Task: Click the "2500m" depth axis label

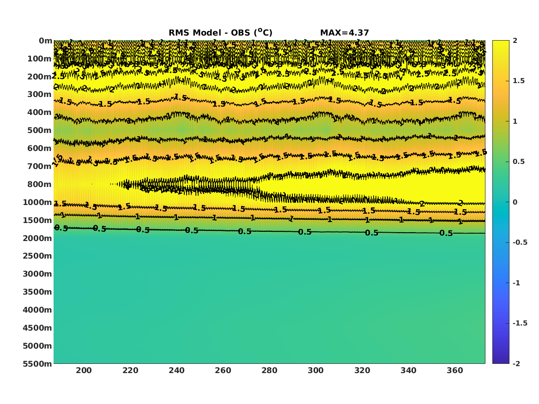Action: (37, 256)
